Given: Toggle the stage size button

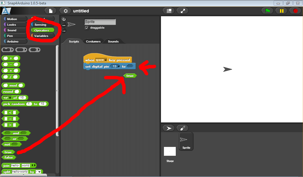Looking at the screenshot, I should point(169,11).
